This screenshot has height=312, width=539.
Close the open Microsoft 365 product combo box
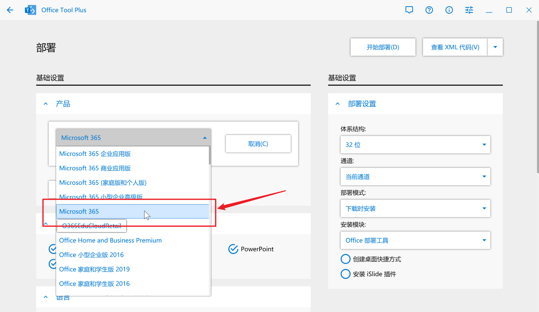pyautogui.click(x=133, y=138)
